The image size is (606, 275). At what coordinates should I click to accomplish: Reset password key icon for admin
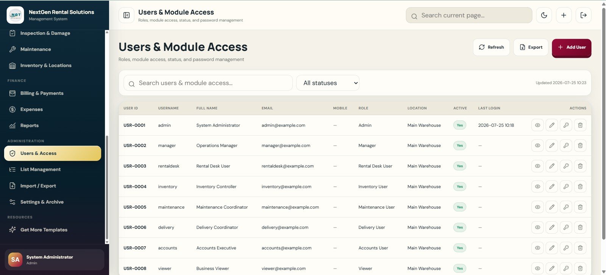pyautogui.click(x=566, y=125)
